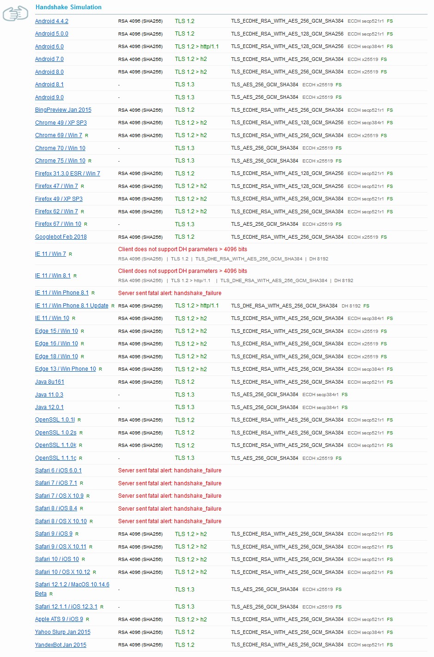
Task: Click the YandexBot Jan 2015 link
Action: click(60, 645)
